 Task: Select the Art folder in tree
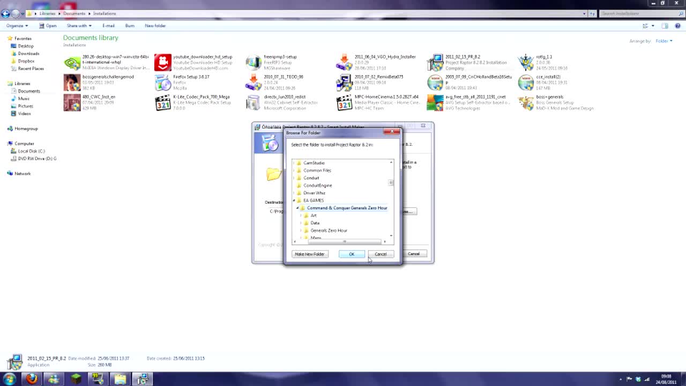click(314, 216)
